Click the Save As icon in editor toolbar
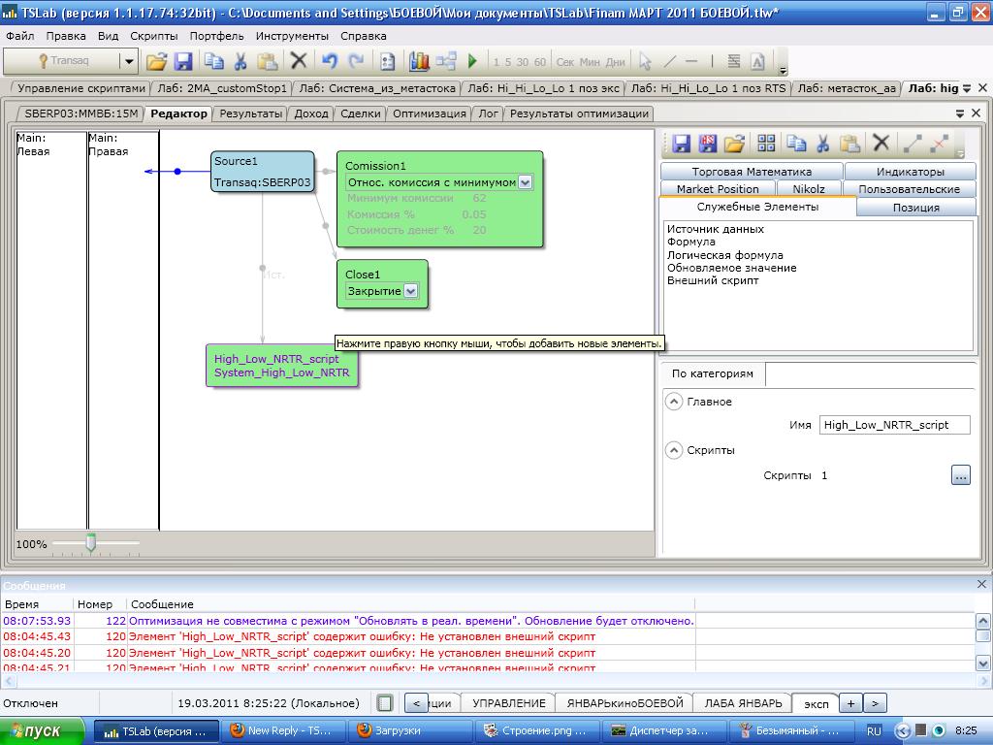993x745 pixels. (x=707, y=144)
